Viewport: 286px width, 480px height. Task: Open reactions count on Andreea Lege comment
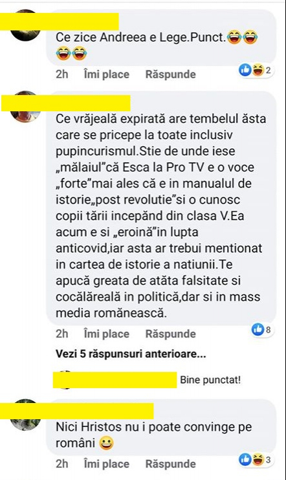(256, 71)
